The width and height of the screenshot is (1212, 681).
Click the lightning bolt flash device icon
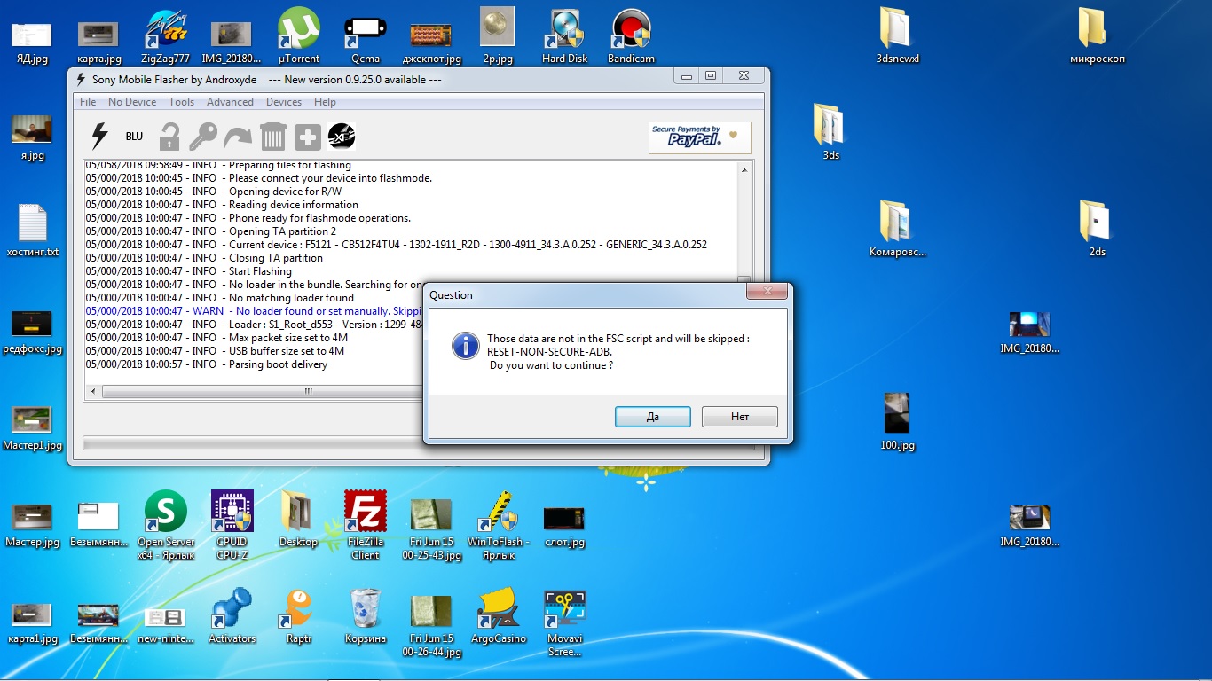pos(99,137)
